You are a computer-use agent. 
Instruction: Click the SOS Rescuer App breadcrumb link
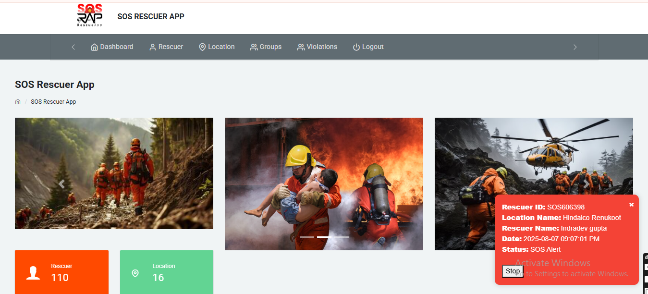point(53,102)
